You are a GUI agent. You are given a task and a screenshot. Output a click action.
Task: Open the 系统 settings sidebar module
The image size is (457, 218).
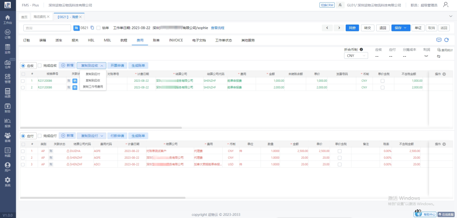pyautogui.click(x=8, y=182)
